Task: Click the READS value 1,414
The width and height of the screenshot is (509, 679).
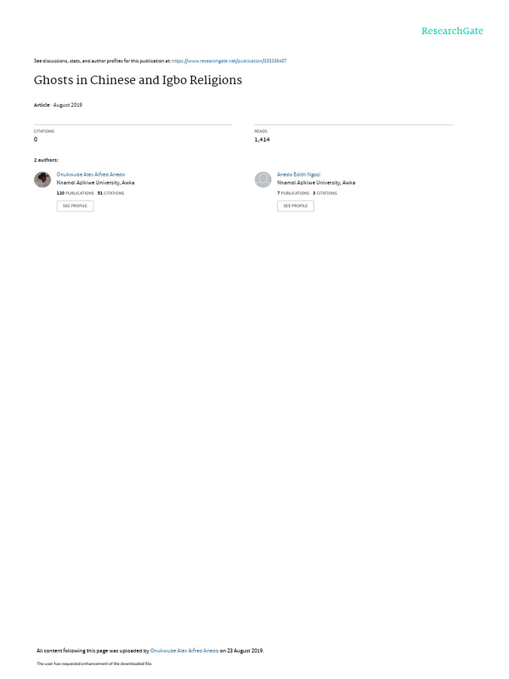Action: 262,139
